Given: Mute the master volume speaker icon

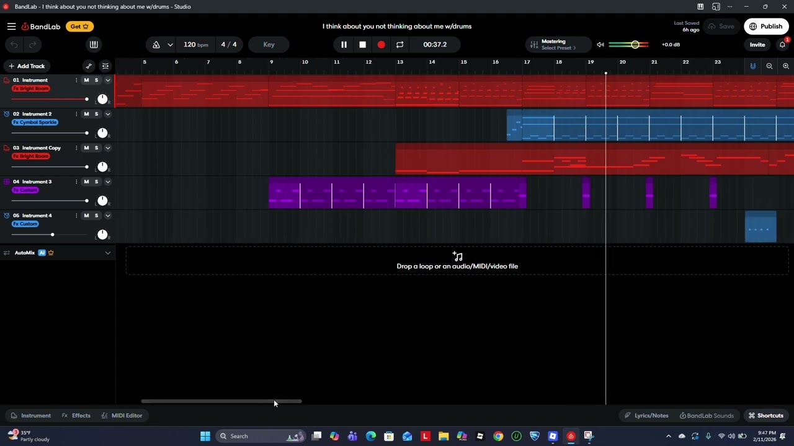Looking at the screenshot, I should click(600, 45).
